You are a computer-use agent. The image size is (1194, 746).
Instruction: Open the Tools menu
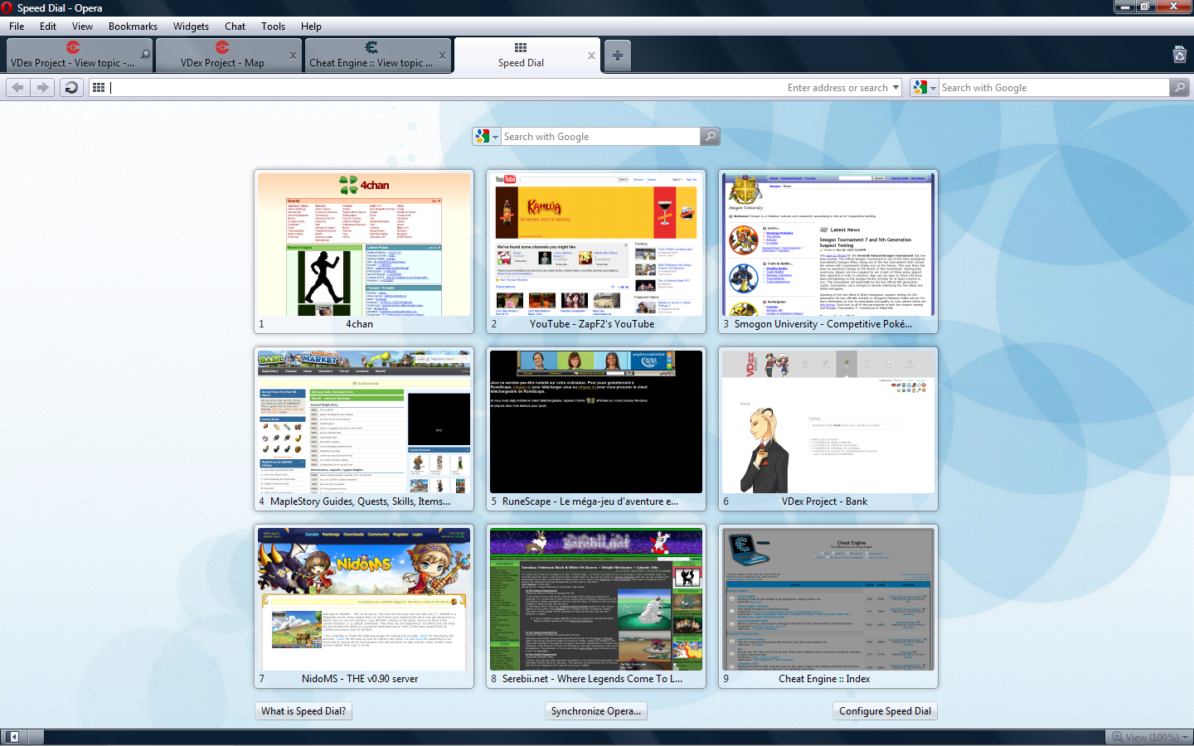tap(273, 27)
